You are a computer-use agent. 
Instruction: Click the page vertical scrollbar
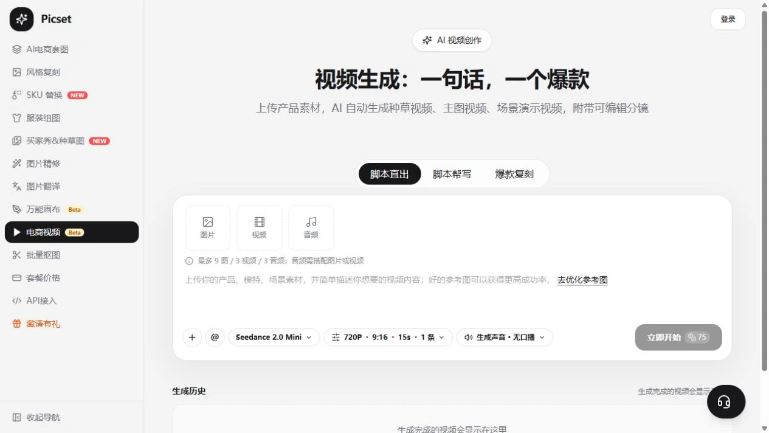pyautogui.click(x=765, y=190)
